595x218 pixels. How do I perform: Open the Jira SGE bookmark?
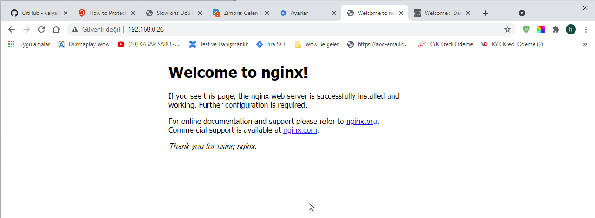(x=271, y=44)
